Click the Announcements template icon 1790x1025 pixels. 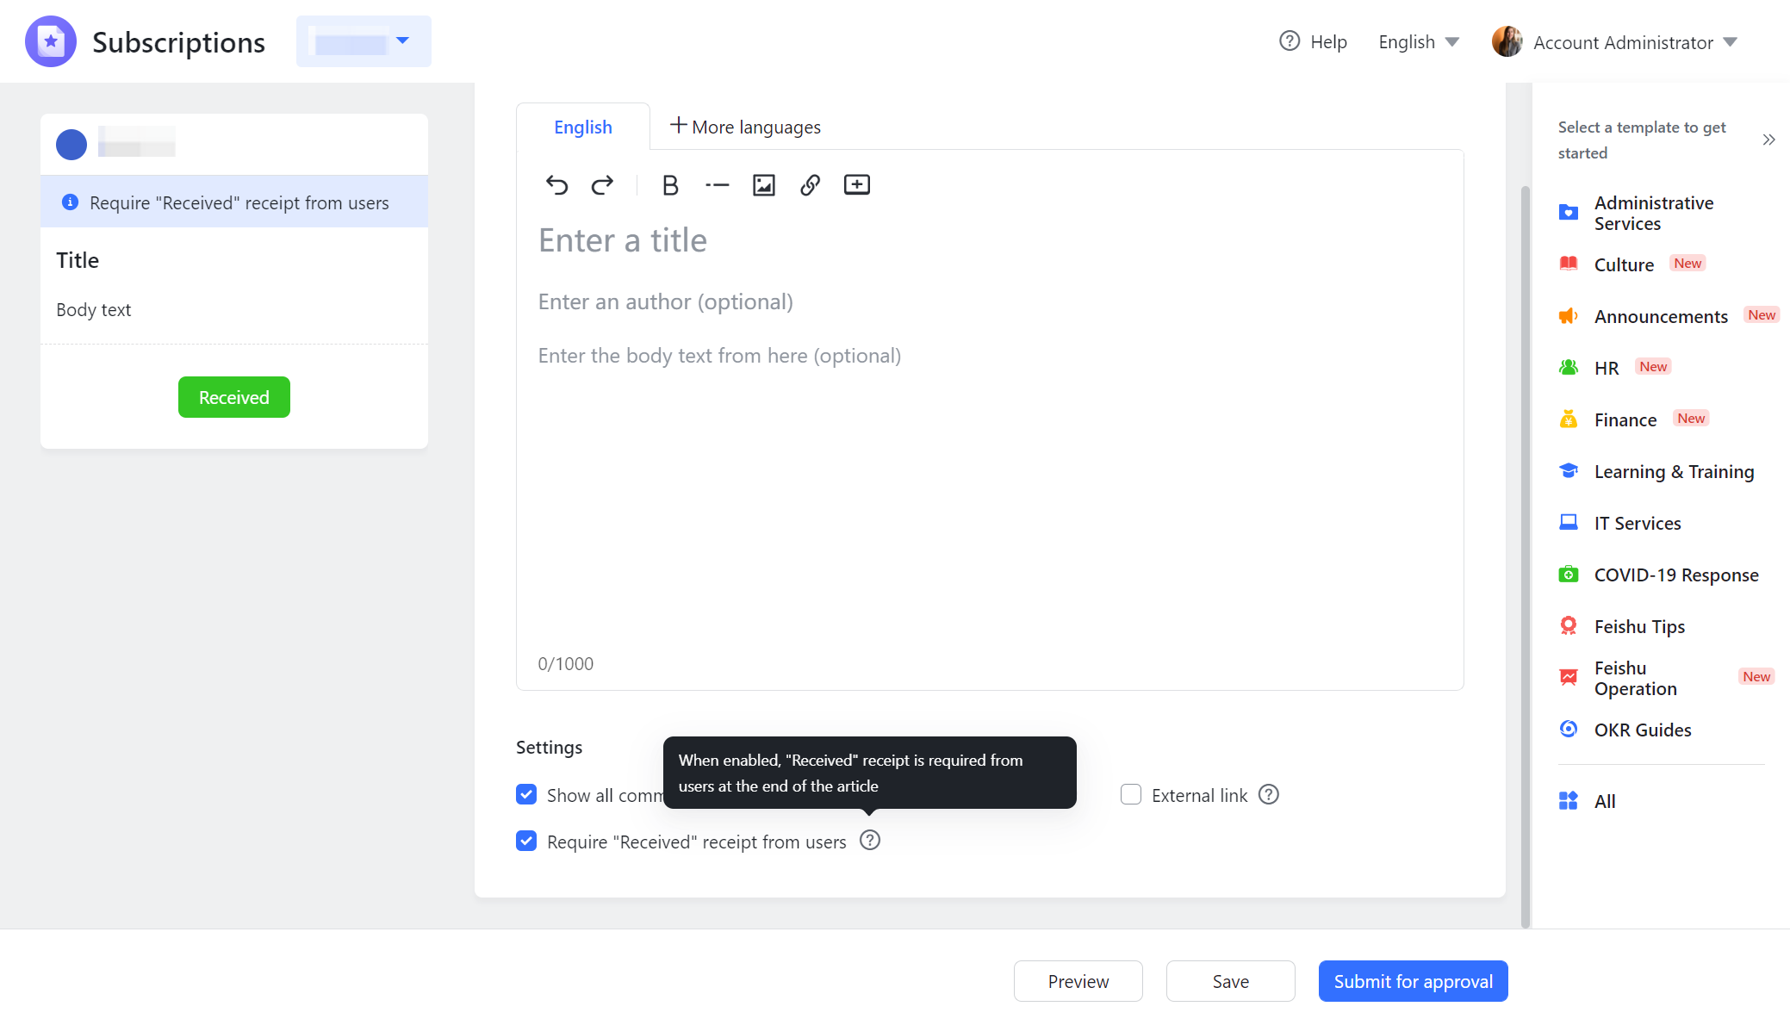(x=1568, y=315)
